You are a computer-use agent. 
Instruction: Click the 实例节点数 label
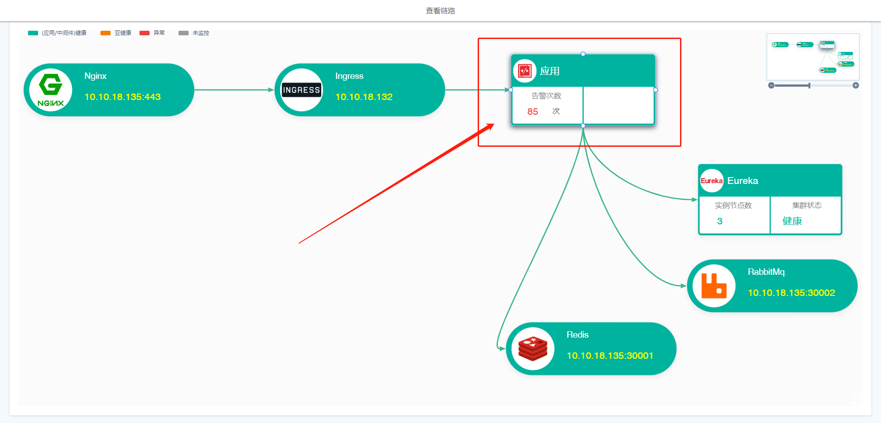(733, 206)
